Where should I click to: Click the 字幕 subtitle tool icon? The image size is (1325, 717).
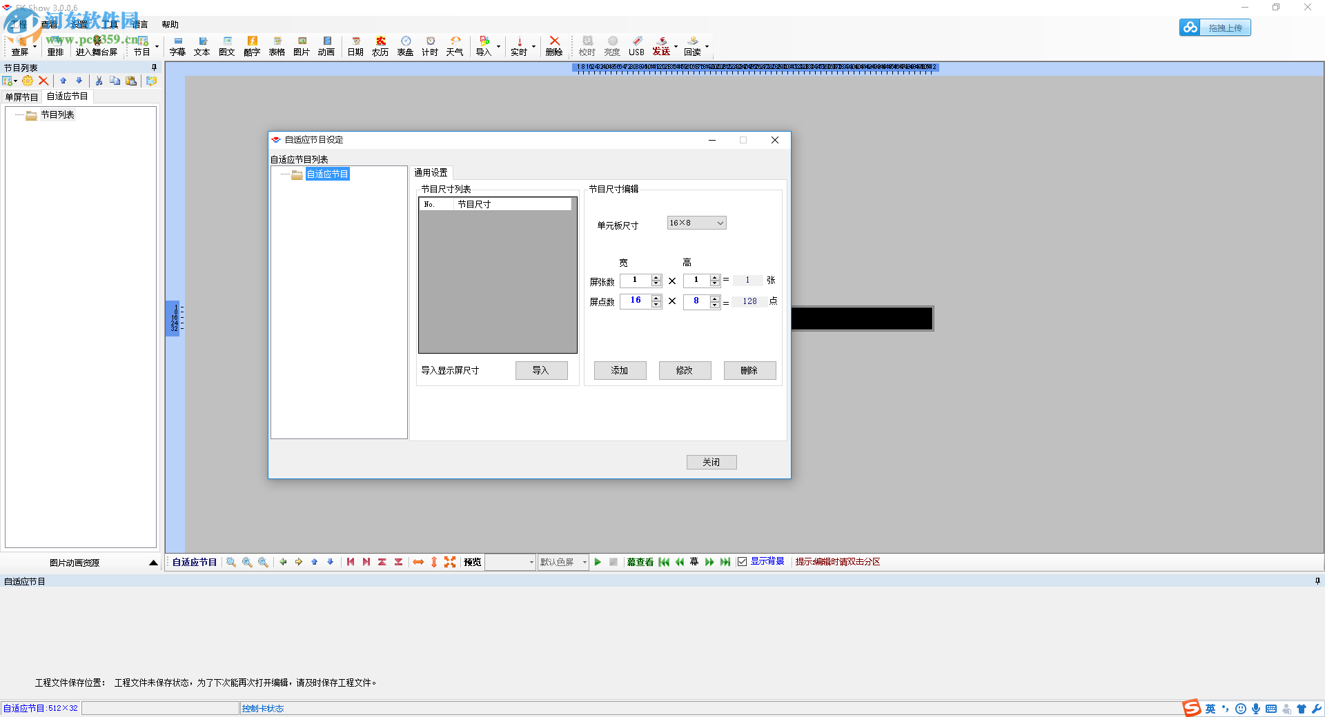[177, 46]
